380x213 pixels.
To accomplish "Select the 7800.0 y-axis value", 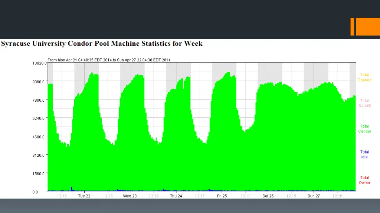I will (x=39, y=100).
